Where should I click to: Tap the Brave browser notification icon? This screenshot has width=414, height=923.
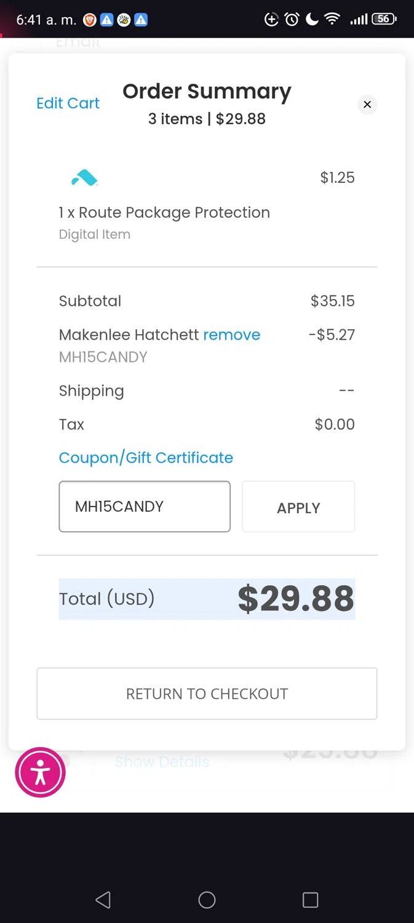90,20
